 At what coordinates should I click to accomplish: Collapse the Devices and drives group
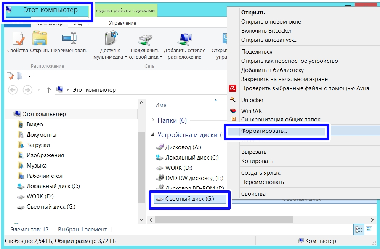(153, 134)
